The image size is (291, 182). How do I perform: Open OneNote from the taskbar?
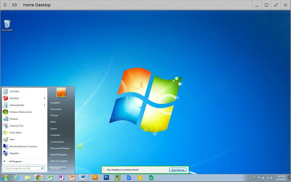pyautogui.click(x=61, y=177)
